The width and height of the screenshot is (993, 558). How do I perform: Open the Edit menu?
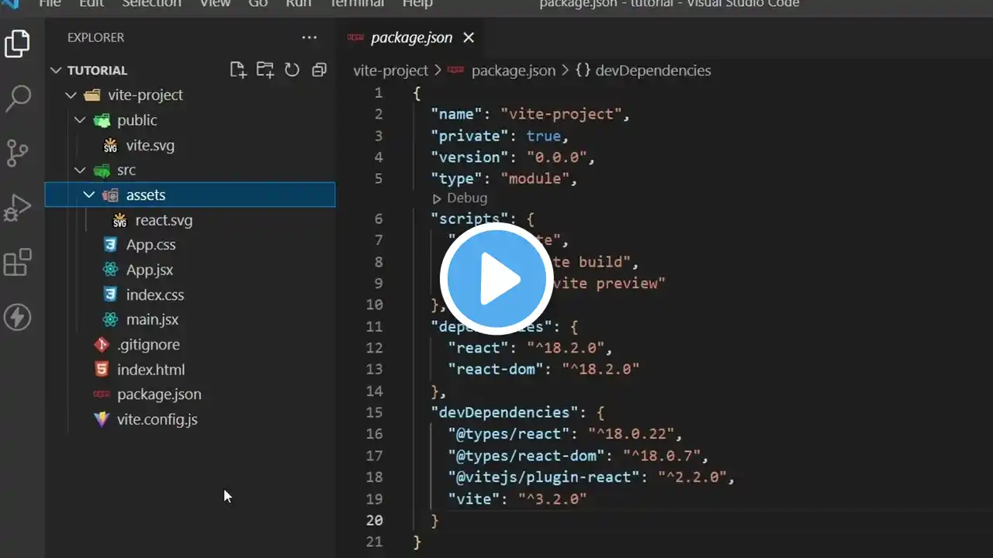click(92, 4)
